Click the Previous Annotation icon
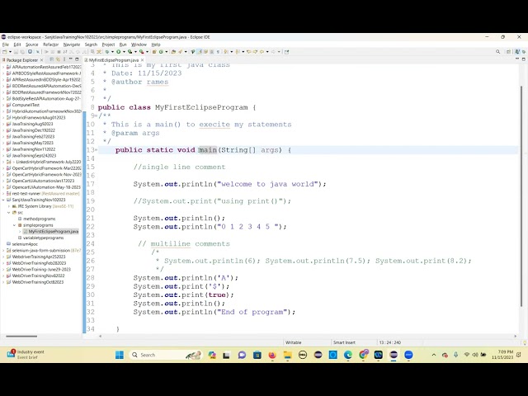The height and width of the screenshot is (396, 528). [238, 52]
